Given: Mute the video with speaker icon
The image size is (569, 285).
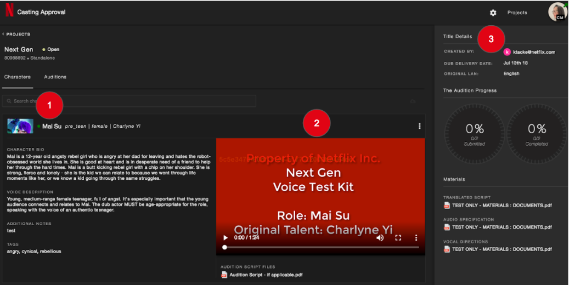Looking at the screenshot, I should tap(380, 238).
